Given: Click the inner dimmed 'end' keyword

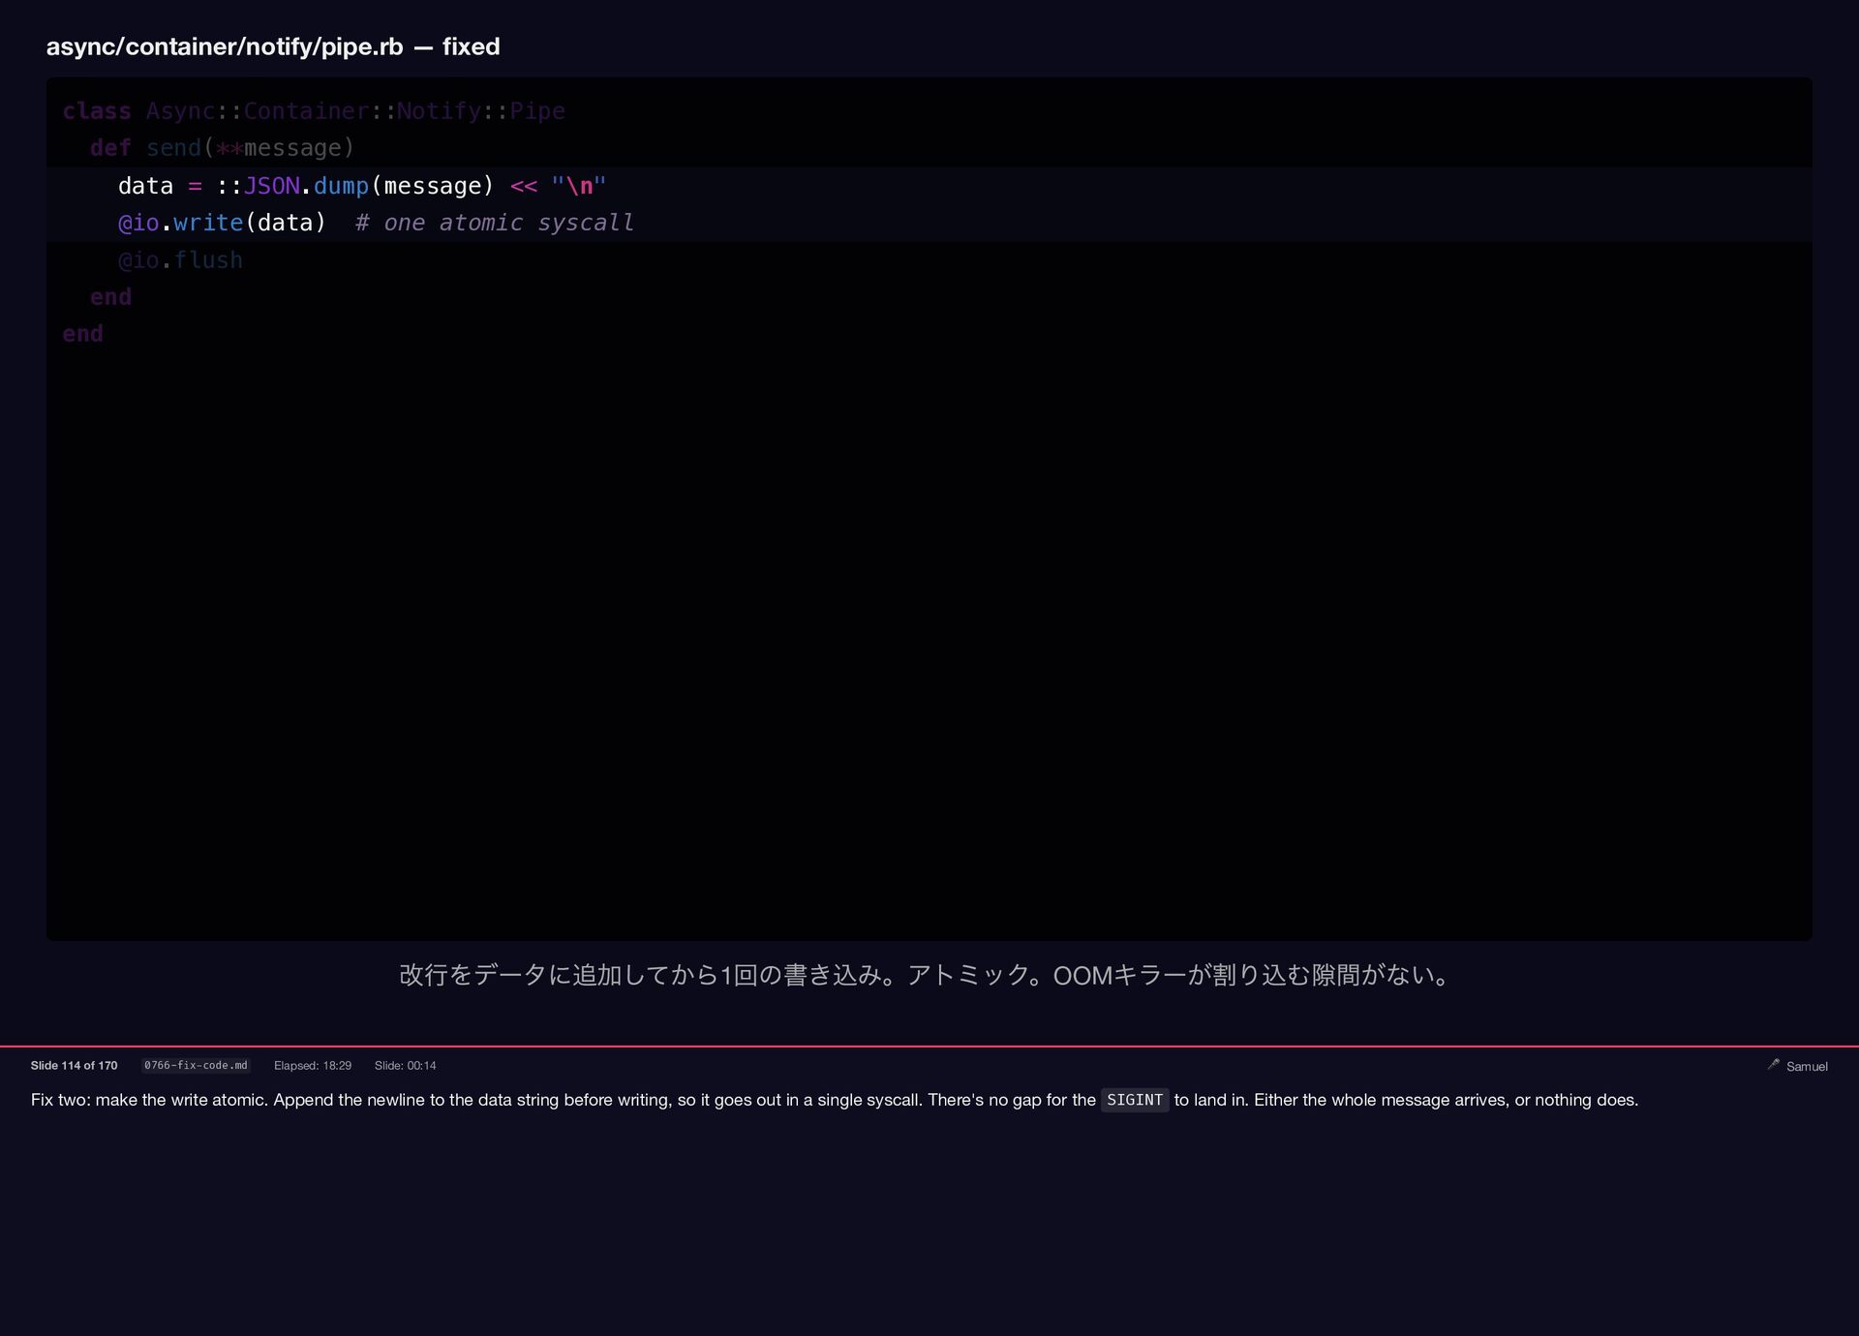Looking at the screenshot, I should [110, 297].
